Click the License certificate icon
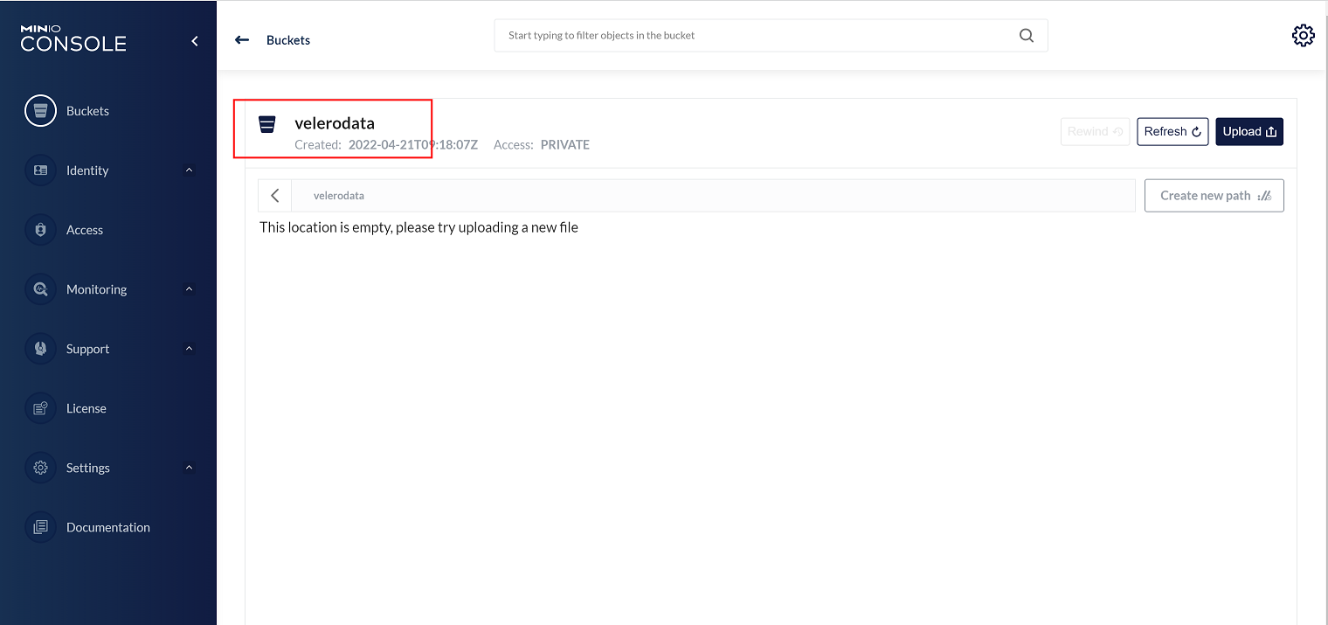1328x625 pixels. point(40,408)
